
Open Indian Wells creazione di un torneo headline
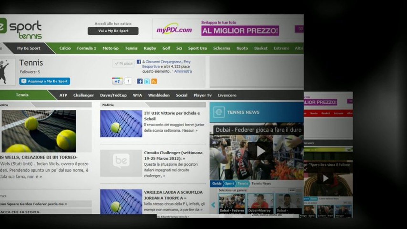click(39, 157)
